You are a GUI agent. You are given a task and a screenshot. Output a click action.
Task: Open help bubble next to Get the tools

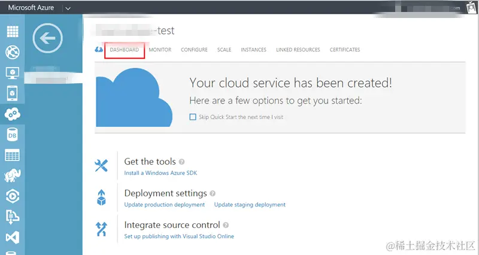point(181,162)
